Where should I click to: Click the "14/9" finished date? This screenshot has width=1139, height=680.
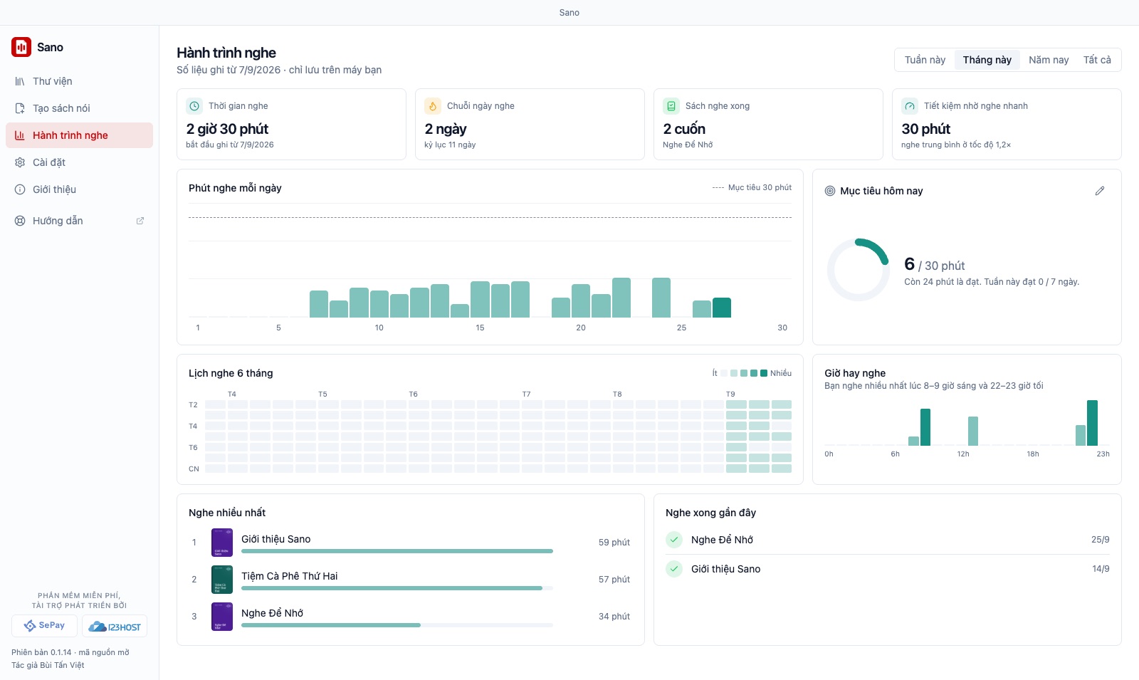(x=1101, y=569)
